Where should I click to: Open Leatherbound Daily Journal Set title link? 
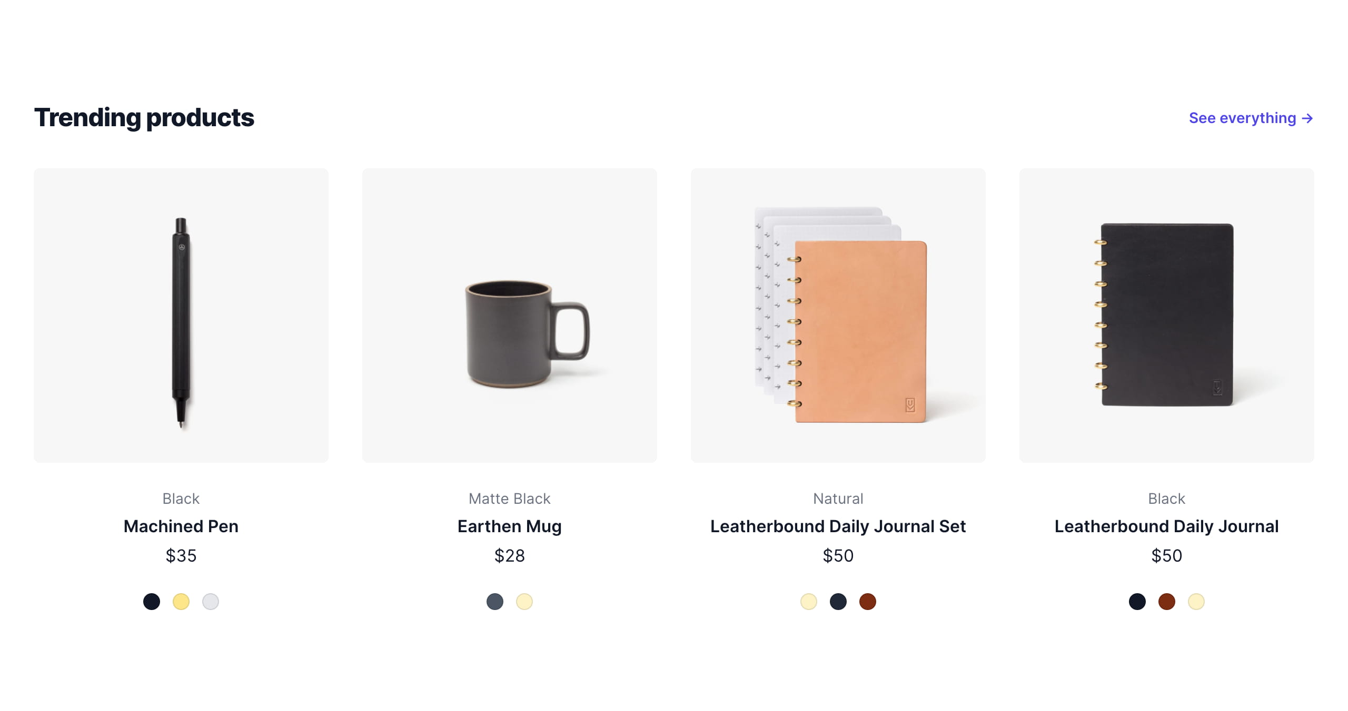coord(838,526)
